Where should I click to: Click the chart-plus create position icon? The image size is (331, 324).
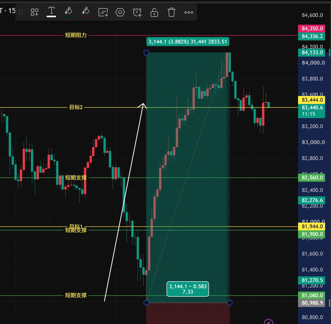103,12
